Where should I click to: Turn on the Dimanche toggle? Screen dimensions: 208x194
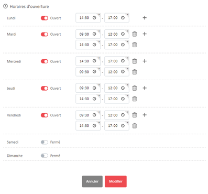[45, 156]
